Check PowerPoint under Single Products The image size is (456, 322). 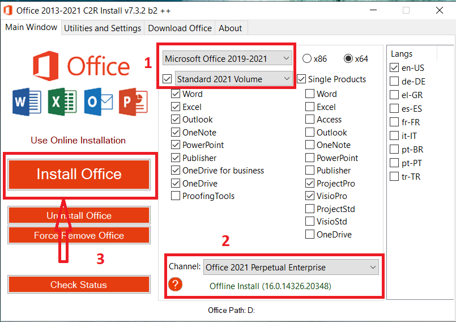pyautogui.click(x=310, y=158)
